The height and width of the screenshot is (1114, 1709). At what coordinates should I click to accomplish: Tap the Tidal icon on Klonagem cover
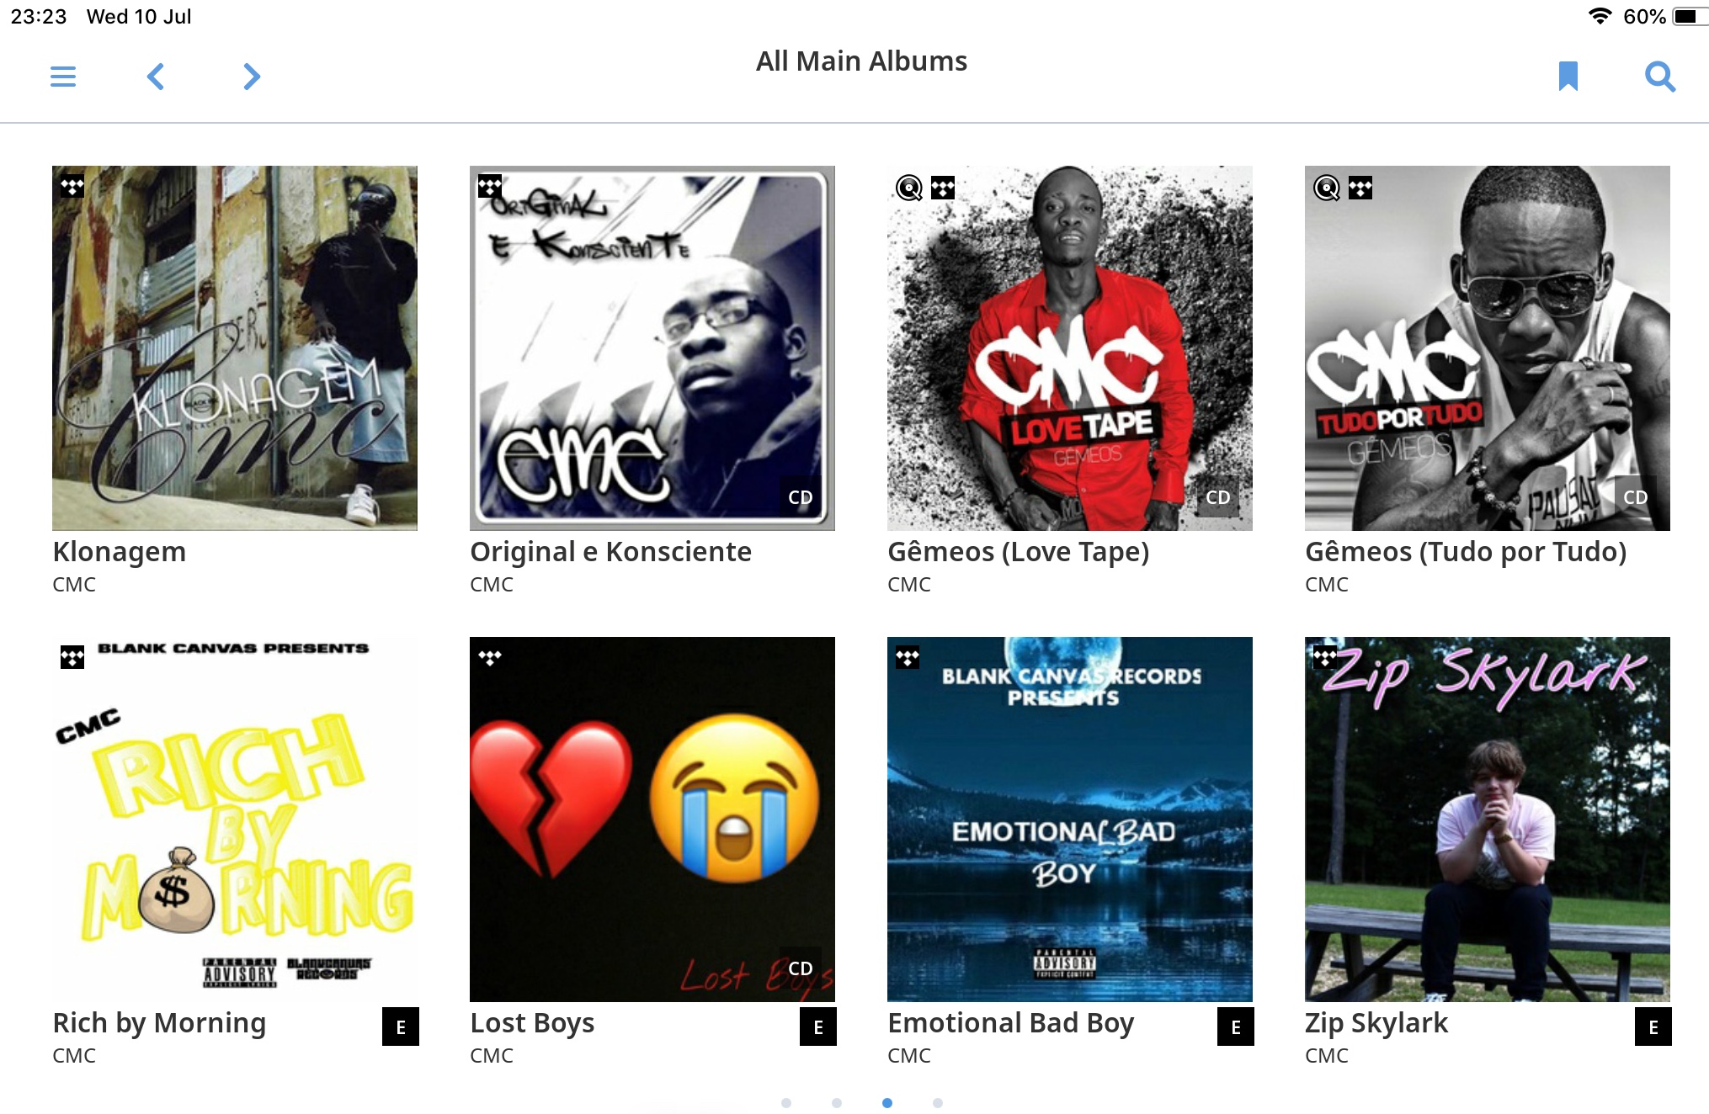click(x=72, y=187)
